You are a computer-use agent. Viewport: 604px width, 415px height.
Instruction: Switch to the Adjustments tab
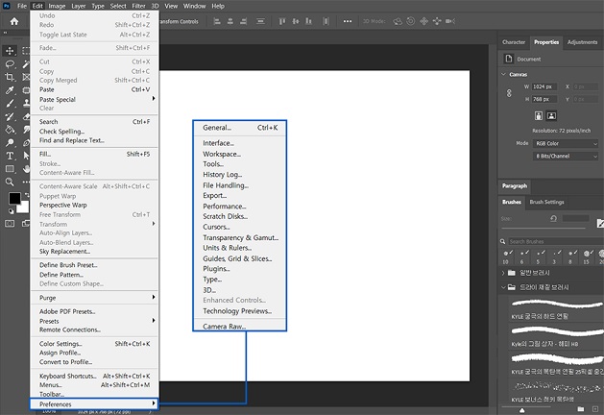coord(582,42)
